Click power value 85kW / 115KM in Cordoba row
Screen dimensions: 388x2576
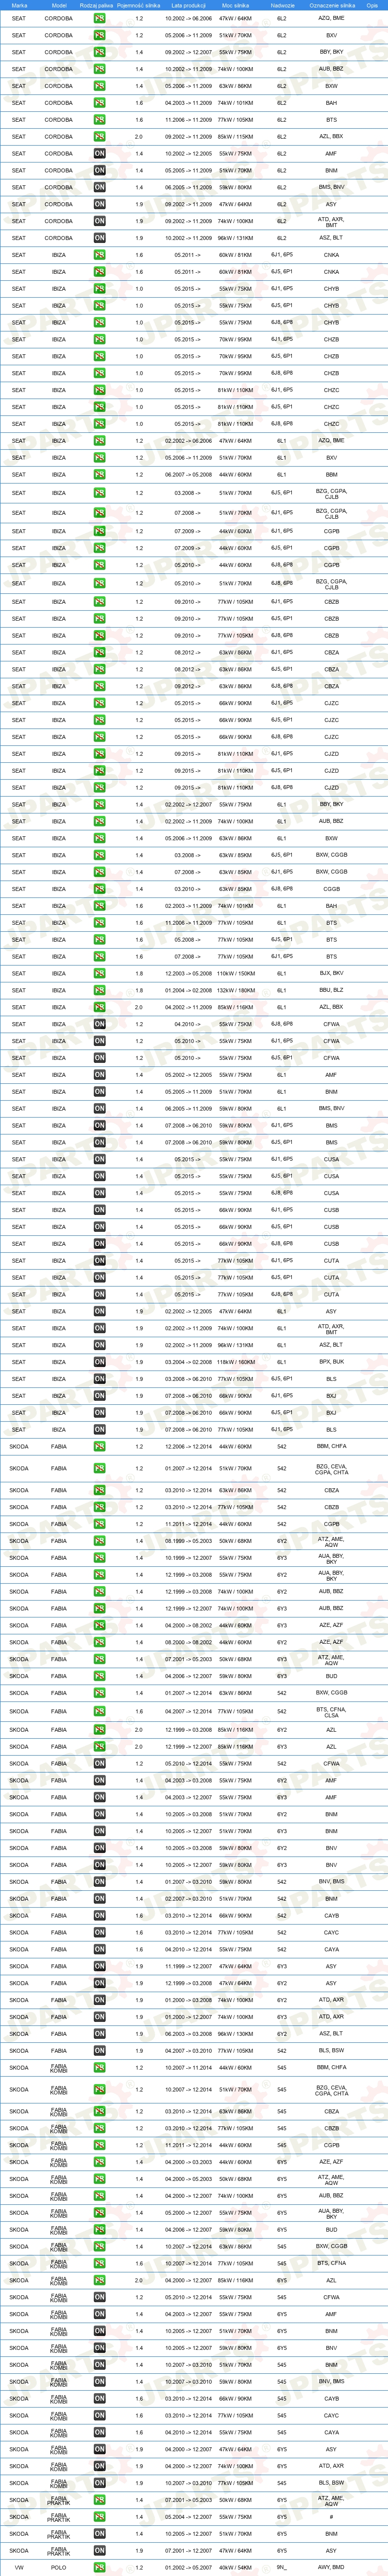[235, 136]
